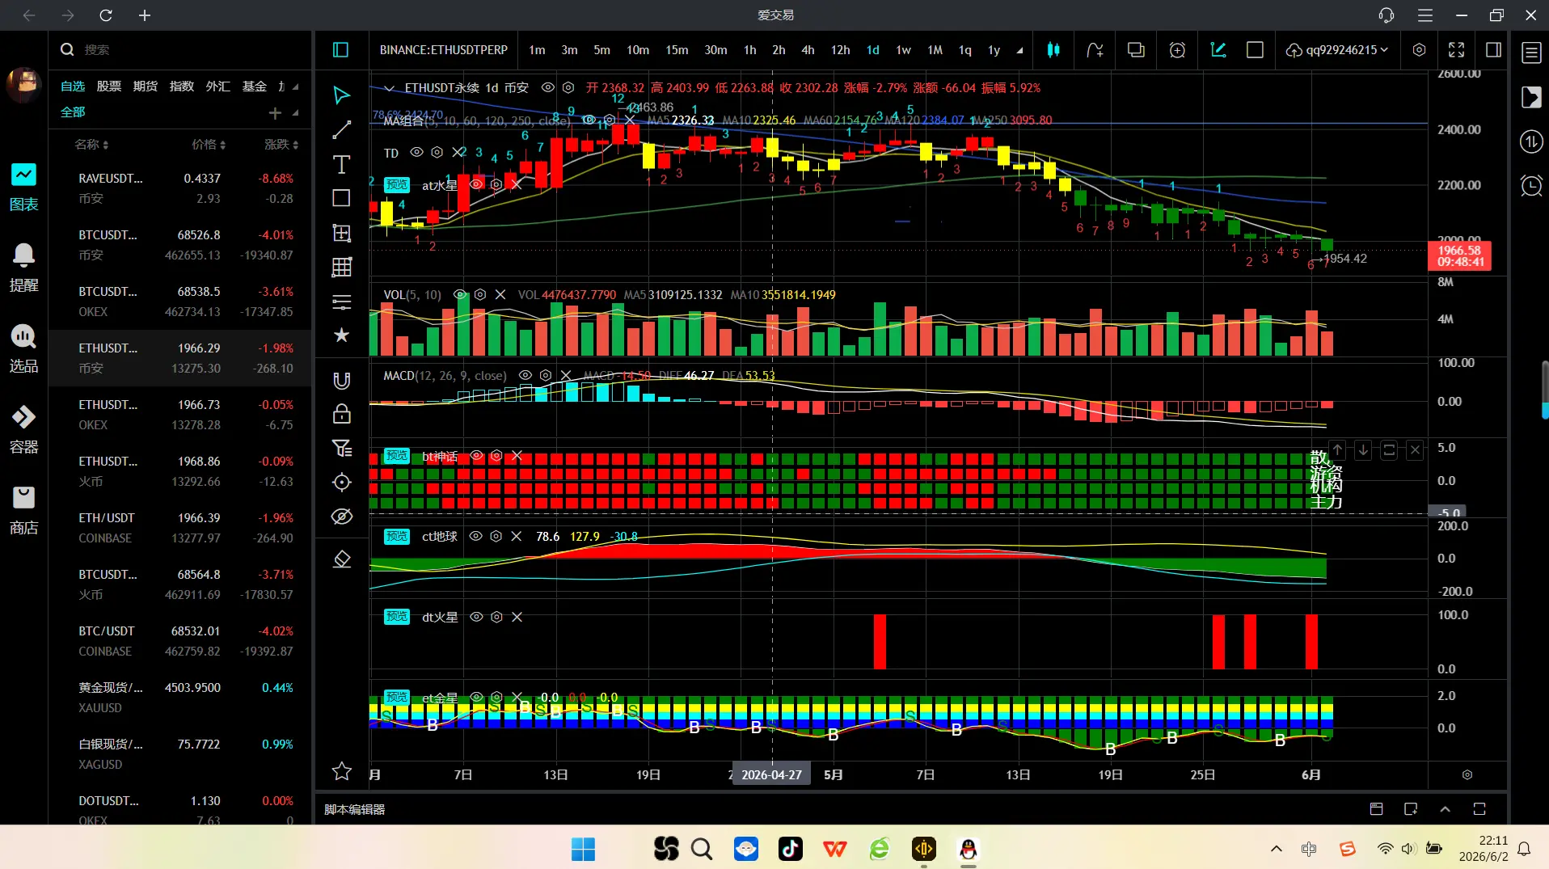Viewport: 1549px width, 869px height.
Task: Switch to 股票 watchlist tab
Action: coord(109,86)
